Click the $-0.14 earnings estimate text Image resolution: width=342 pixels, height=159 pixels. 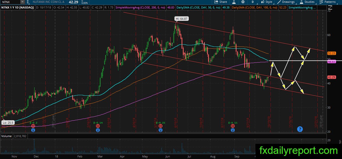[x=98, y=123]
